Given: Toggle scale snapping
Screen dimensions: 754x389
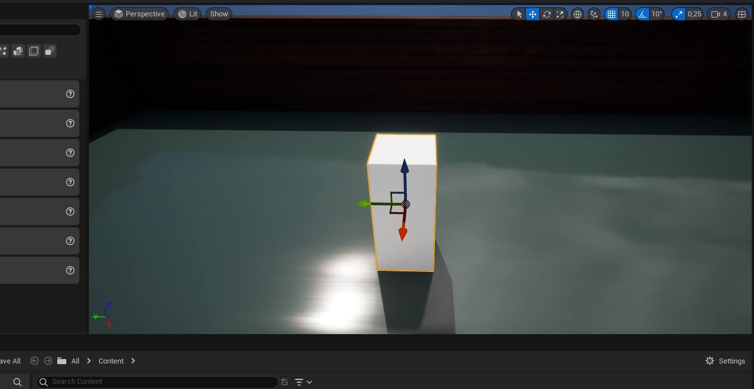Looking at the screenshot, I should pos(678,14).
